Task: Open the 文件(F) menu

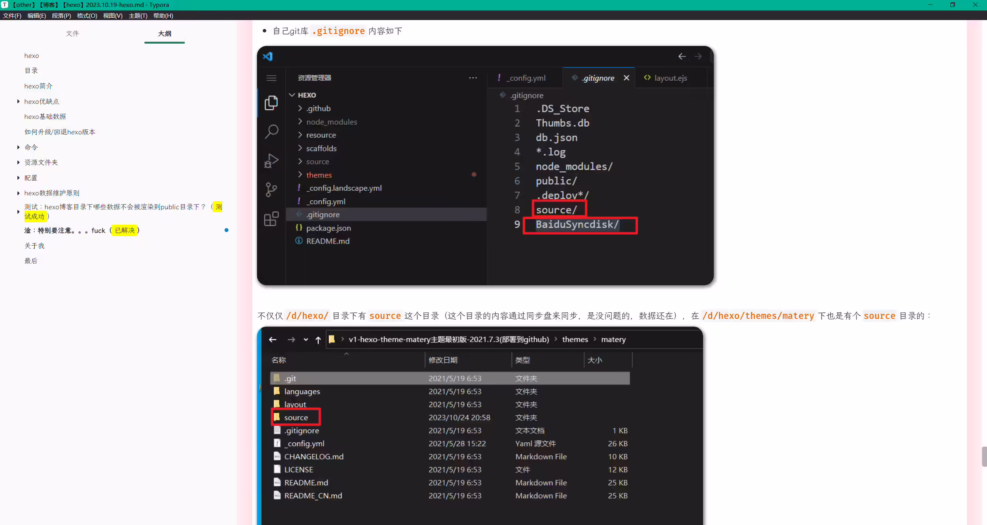Action: [12, 16]
